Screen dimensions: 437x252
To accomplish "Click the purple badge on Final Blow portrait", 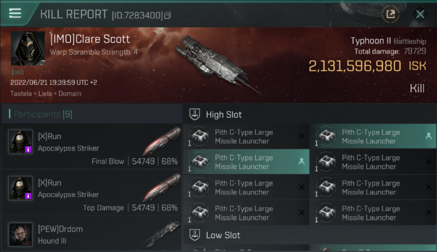I will [x=29, y=149].
